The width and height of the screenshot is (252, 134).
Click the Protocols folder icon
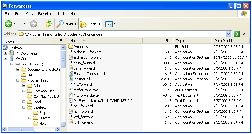coord(71,47)
